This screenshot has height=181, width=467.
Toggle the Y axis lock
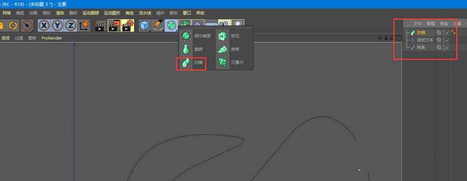[57, 26]
